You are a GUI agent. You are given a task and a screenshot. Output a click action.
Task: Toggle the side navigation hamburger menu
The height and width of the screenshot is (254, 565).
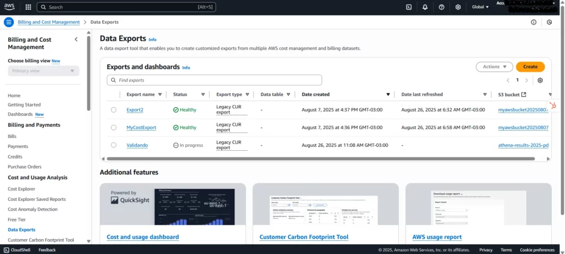[x=8, y=22]
